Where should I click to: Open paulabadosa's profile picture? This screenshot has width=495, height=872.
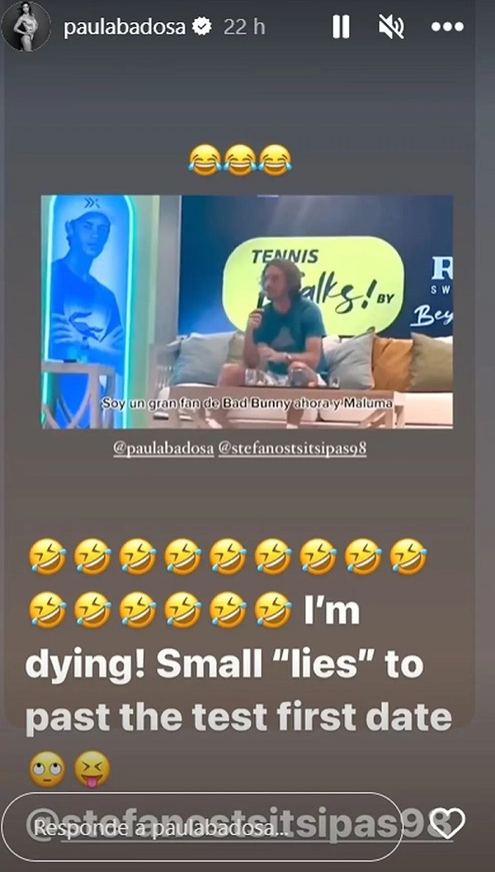point(26,26)
